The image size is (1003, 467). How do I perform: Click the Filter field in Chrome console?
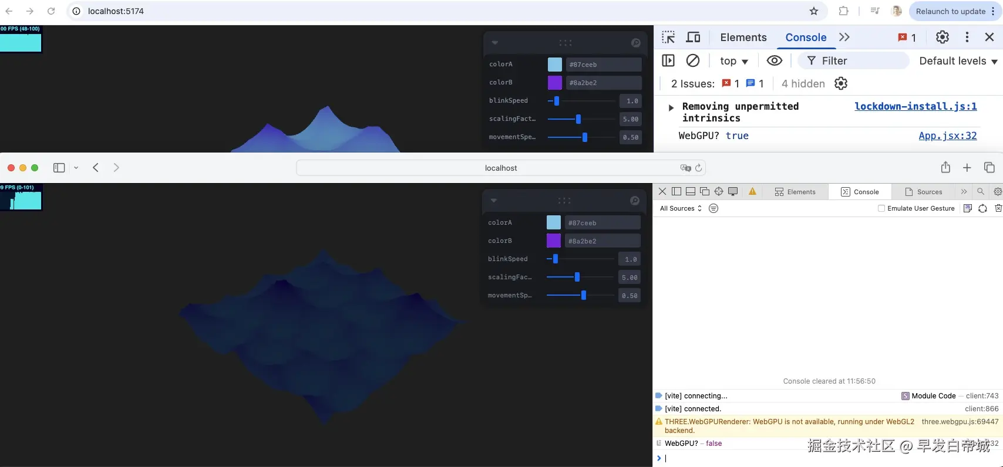(x=853, y=61)
